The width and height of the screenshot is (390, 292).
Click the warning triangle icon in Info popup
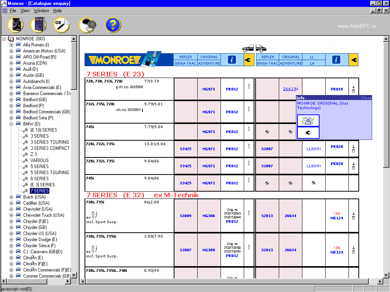[308, 121]
